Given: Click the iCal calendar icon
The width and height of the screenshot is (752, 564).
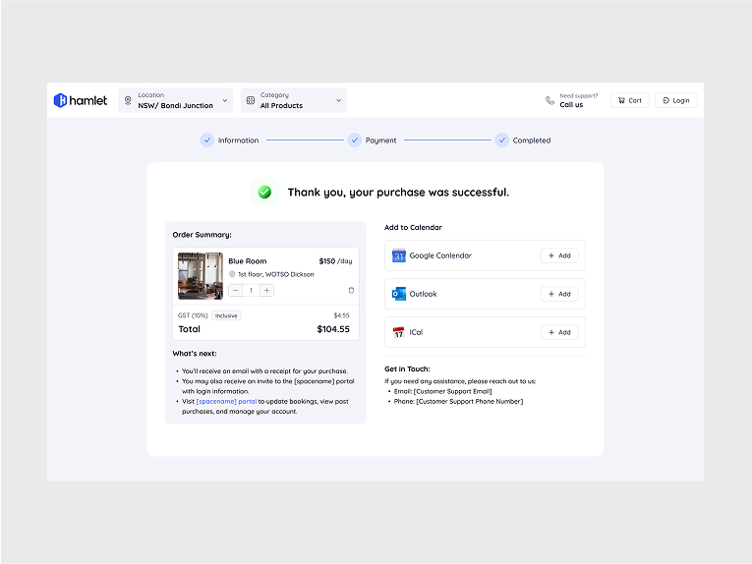Looking at the screenshot, I should [398, 332].
